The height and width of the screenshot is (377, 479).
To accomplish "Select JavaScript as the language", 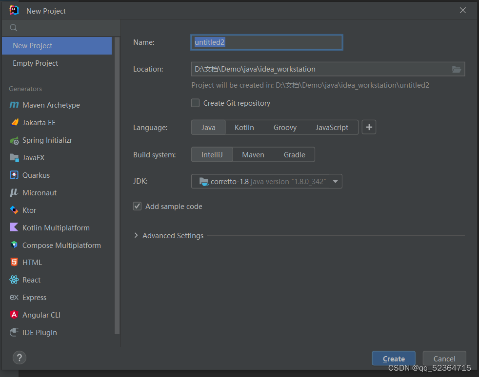I will (332, 128).
